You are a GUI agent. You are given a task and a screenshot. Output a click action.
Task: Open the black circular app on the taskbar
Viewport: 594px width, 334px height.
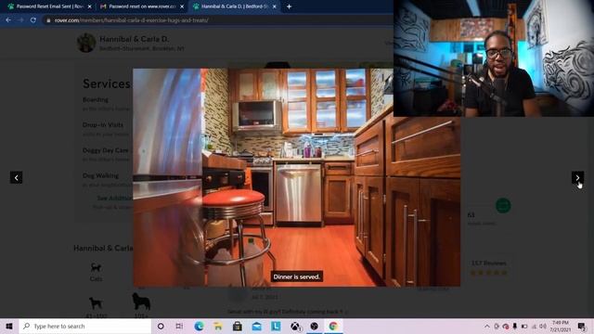pyautogui.click(x=314, y=326)
